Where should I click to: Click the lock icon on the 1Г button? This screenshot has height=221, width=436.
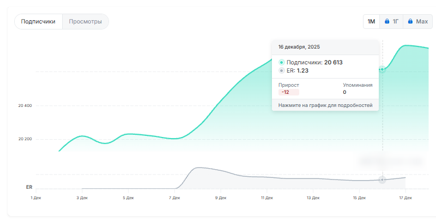click(x=387, y=22)
